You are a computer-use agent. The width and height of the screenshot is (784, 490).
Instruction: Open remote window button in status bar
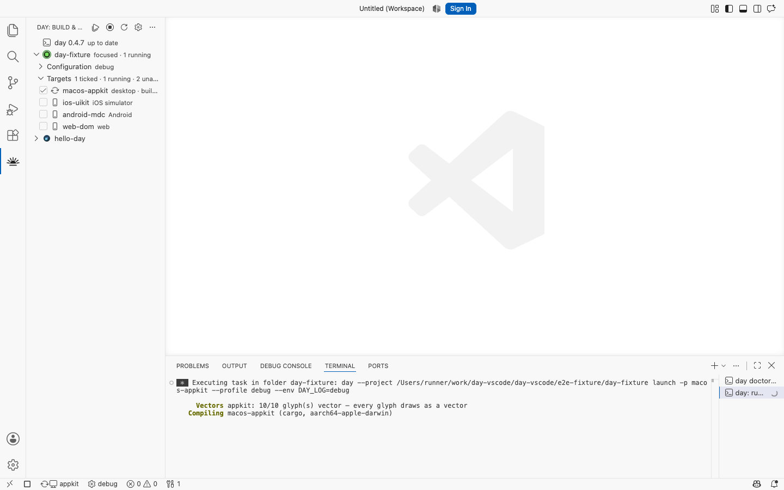10,484
